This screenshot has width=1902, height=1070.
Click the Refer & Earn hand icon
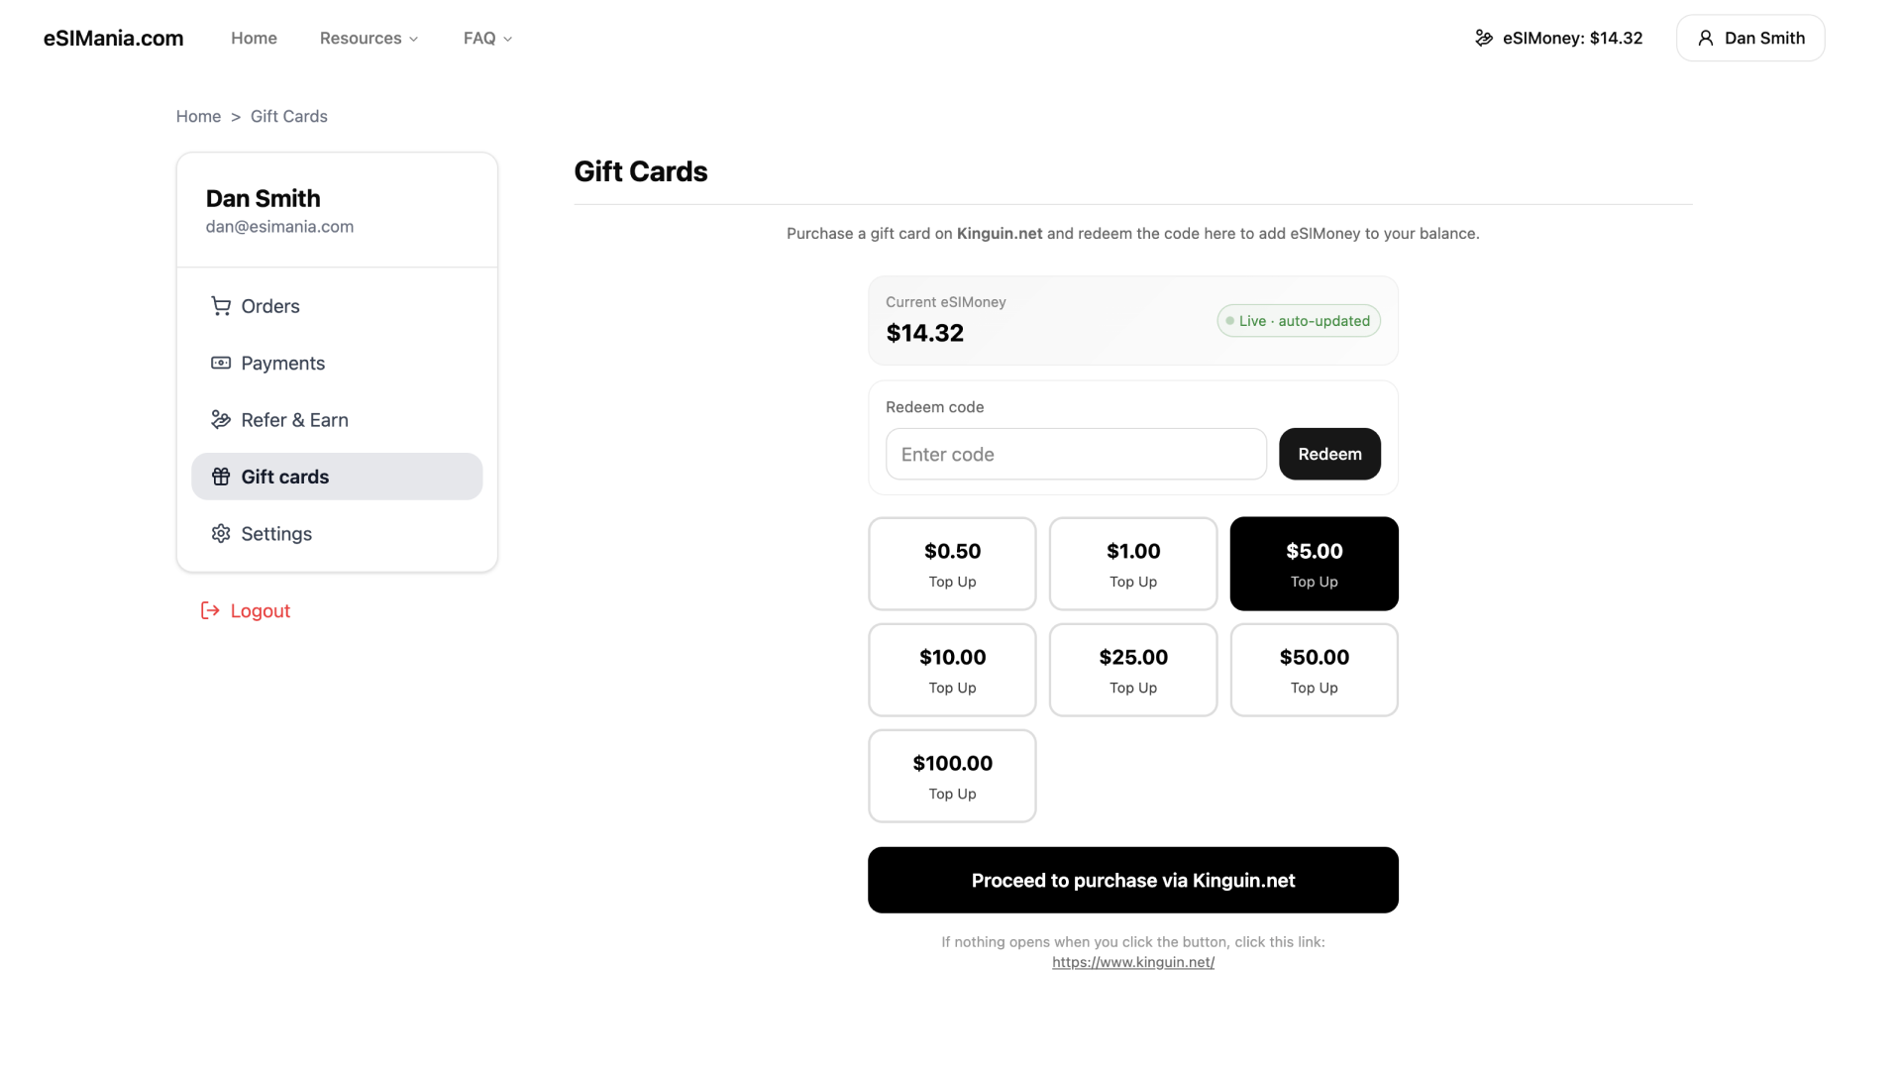point(220,420)
